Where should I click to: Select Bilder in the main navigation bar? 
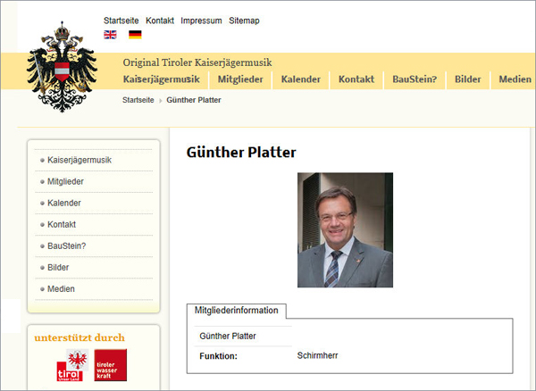(x=467, y=79)
